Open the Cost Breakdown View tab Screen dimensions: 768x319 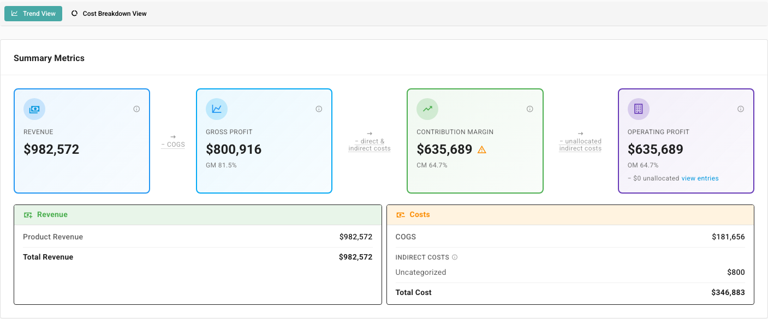(109, 14)
